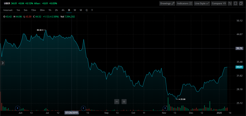Switch to the M monthly interval
The width and height of the screenshot is (246, 116).
(81, 10)
